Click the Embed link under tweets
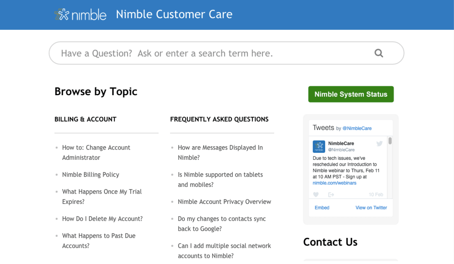Screen dimensions: 454x264 322,208
